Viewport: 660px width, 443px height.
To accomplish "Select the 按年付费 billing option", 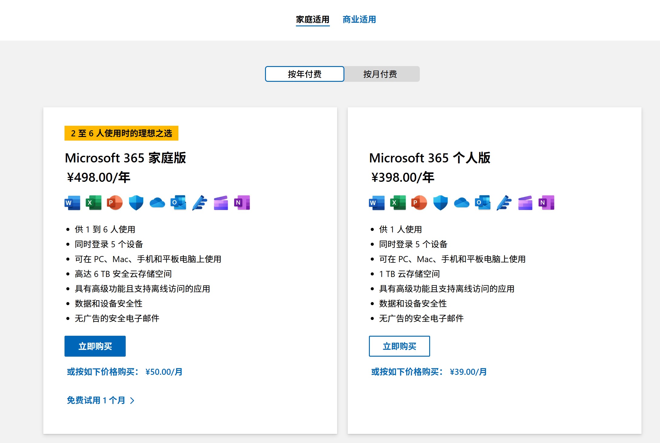I will click(x=305, y=74).
